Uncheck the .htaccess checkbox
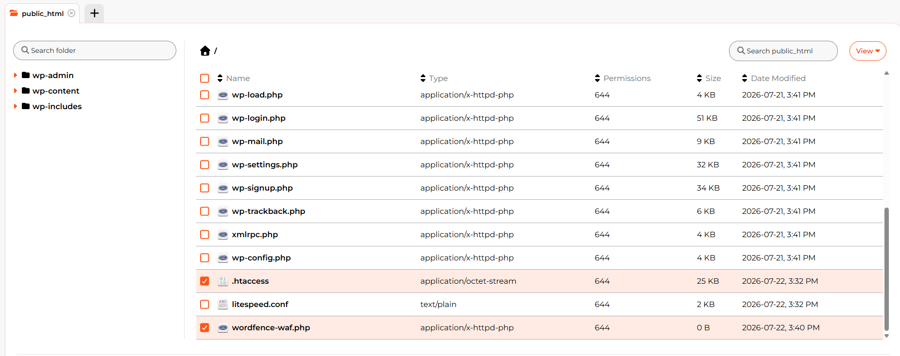 tap(204, 281)
